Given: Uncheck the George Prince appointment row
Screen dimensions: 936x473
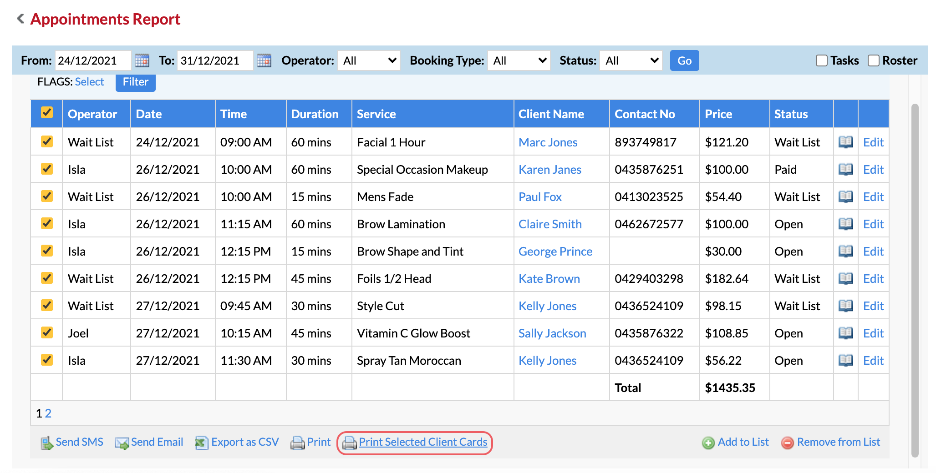Looking at the screenshot, I should click(x=47, y=251).
